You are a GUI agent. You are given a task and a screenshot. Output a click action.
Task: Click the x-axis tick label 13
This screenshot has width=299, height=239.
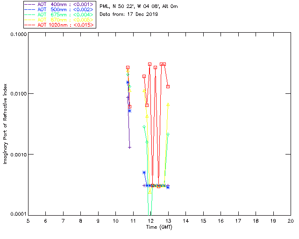coord(168,221)
